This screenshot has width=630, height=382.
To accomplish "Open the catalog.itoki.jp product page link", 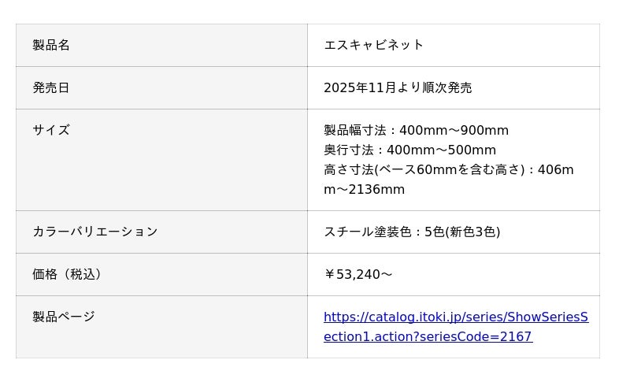I will [x=455, y=317].
